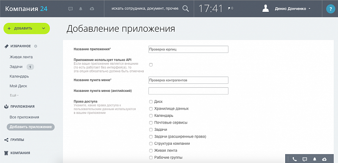
Task: Enable the Рабочие группы checkbox
Action: point(151,157)
